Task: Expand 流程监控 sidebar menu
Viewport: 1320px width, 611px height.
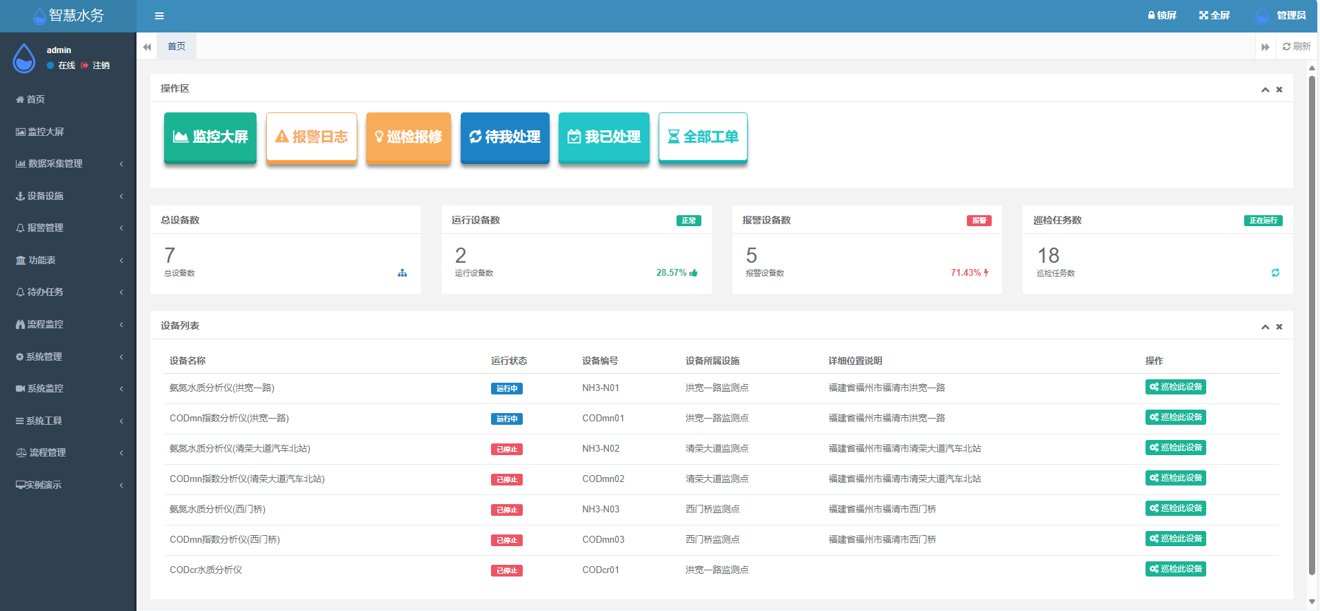Action: click(68, 324)
